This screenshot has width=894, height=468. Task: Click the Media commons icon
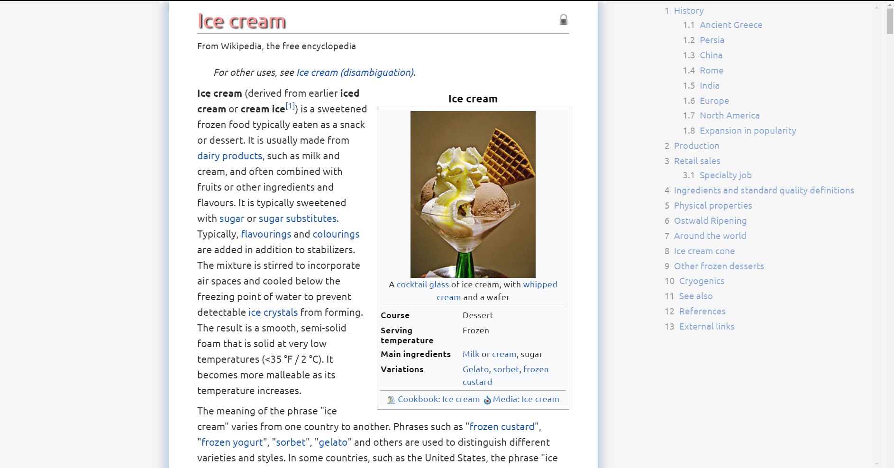[x=487, y=400]
